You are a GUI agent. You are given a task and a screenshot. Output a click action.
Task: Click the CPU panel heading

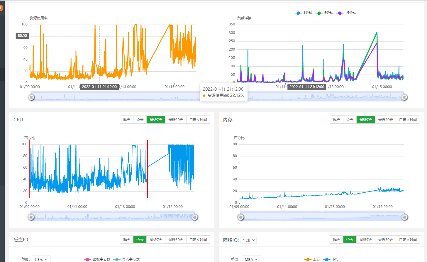18,120
